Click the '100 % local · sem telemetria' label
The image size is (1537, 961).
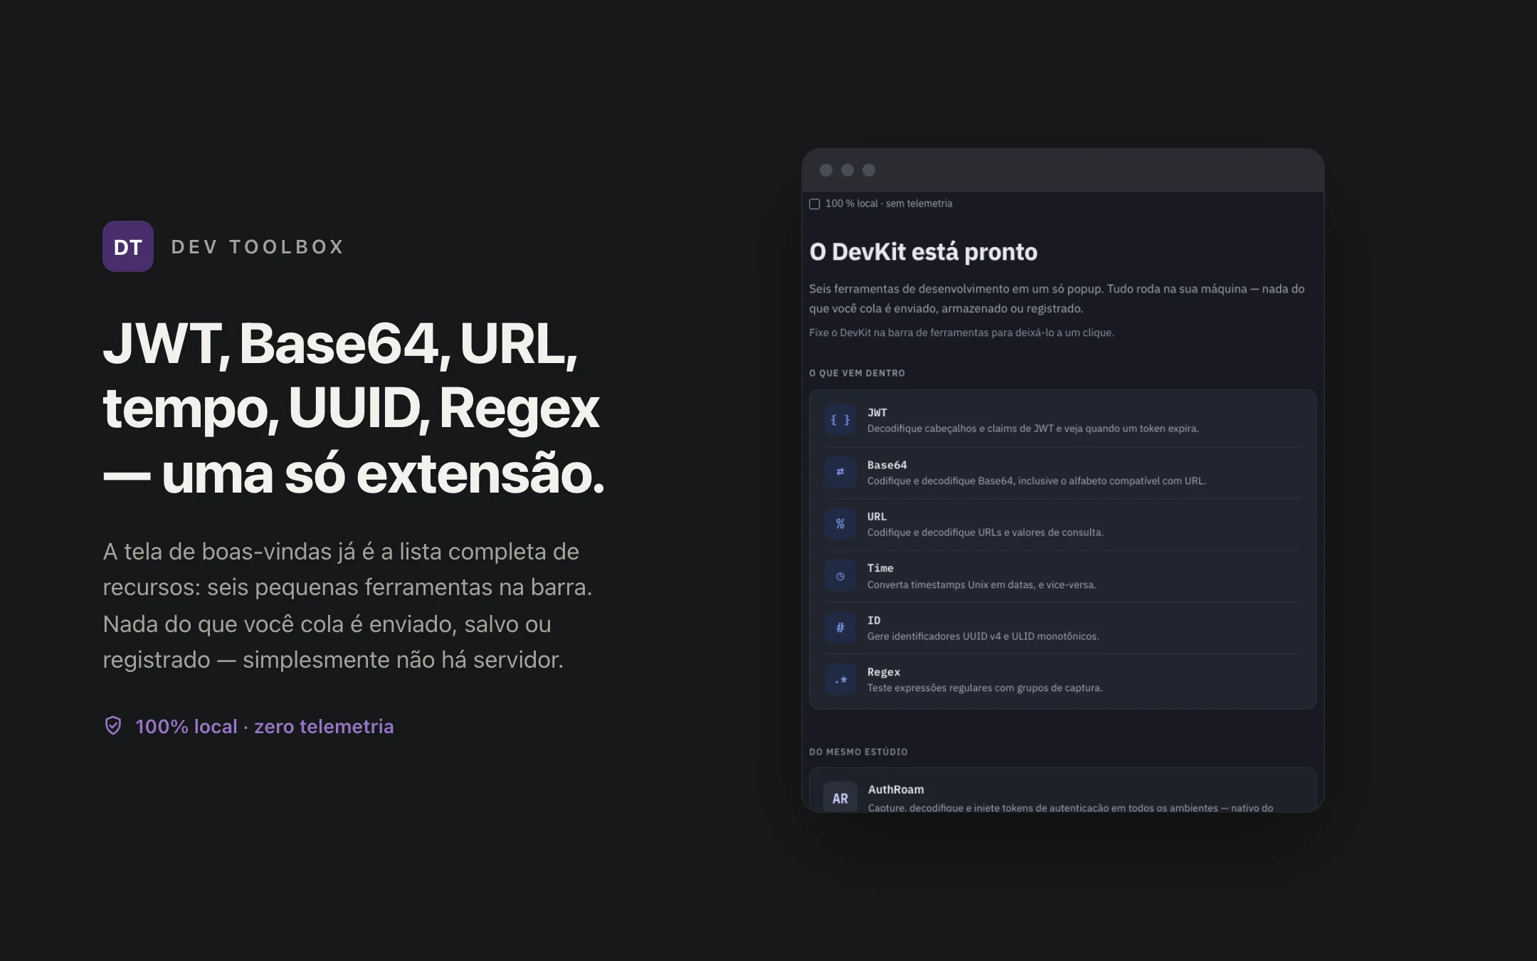(889, 204)
